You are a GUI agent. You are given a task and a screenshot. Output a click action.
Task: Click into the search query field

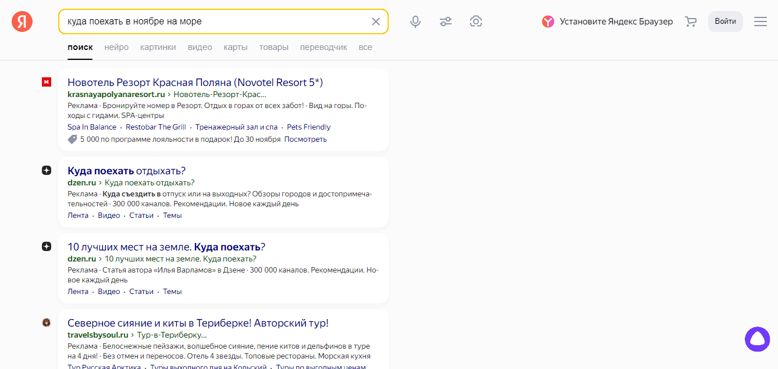click(215, 22)
